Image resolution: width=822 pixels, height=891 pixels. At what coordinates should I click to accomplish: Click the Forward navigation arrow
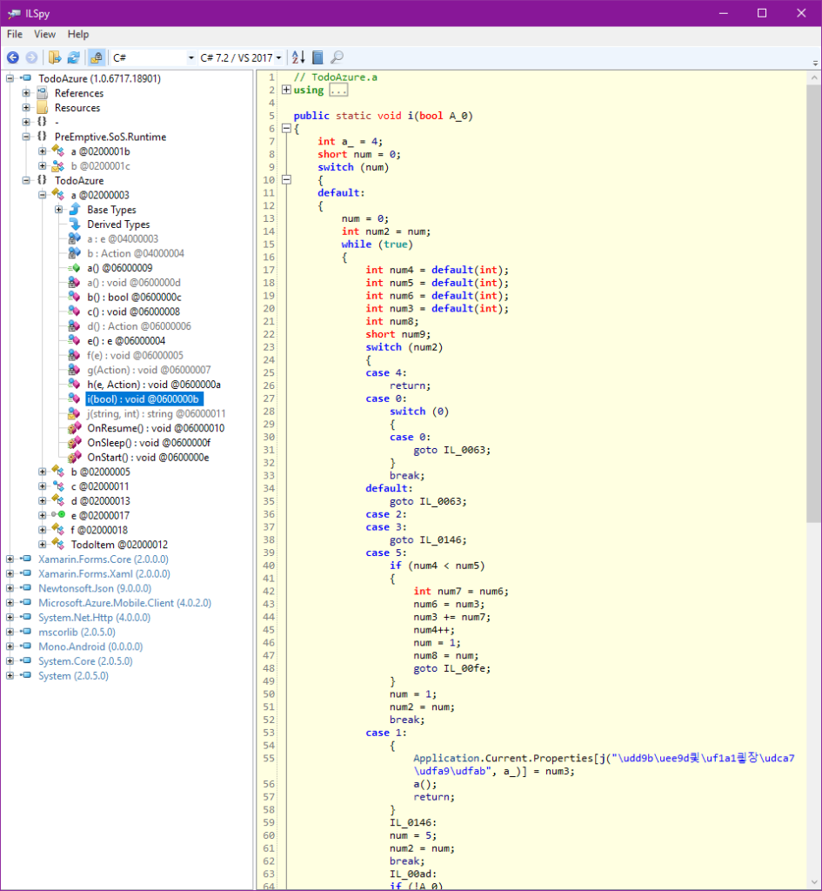[x=32, y=57]
